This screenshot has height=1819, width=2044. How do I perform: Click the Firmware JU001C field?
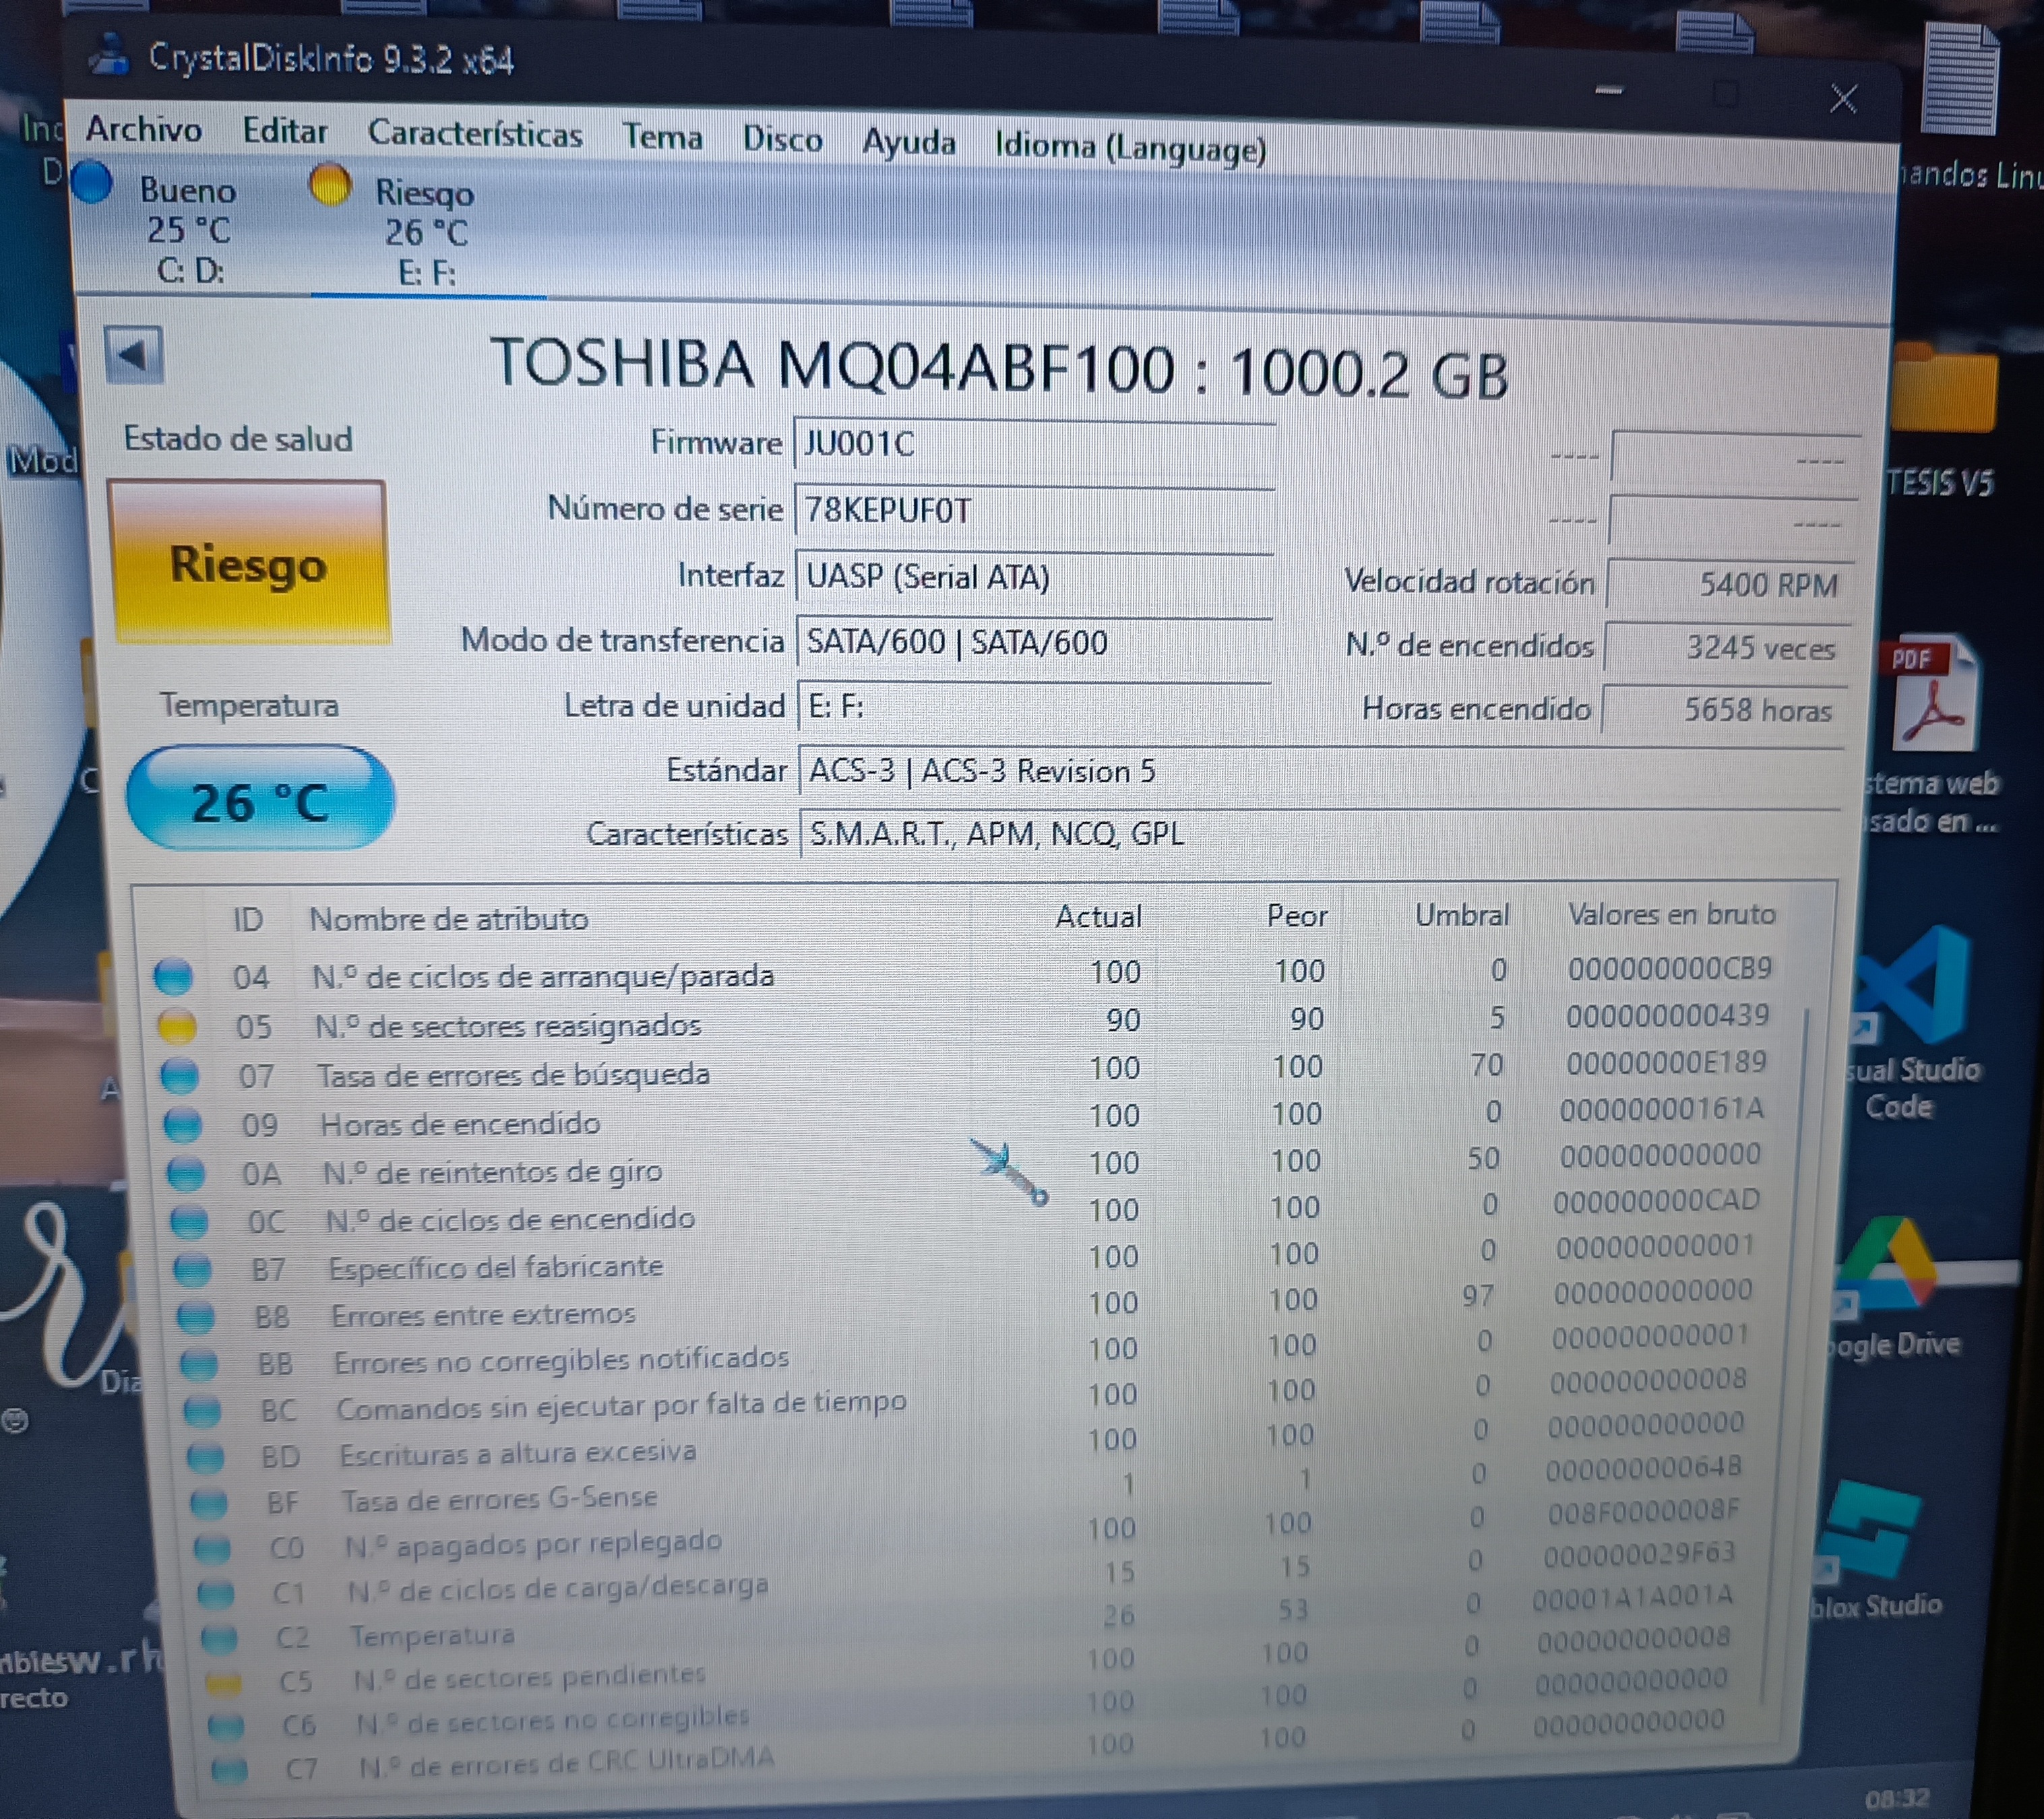(1033, 444)
